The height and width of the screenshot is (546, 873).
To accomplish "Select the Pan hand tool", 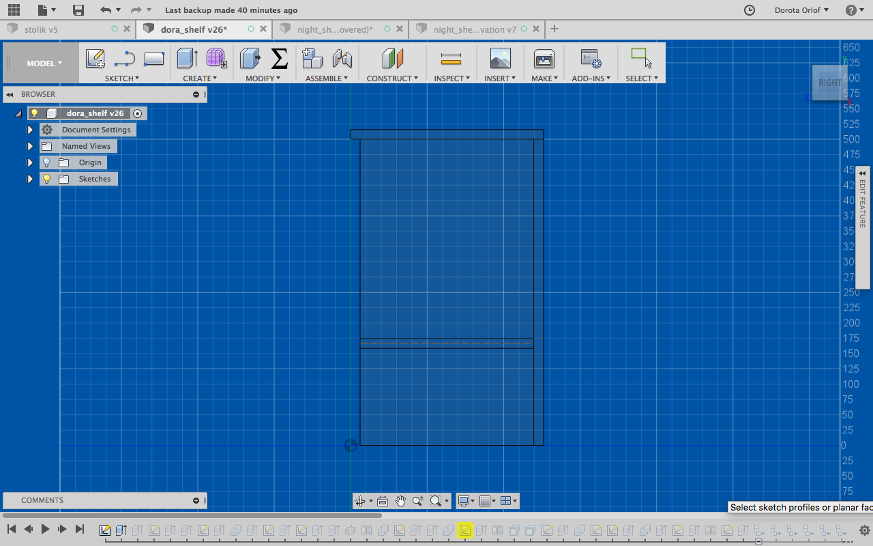I will [400, 501].
